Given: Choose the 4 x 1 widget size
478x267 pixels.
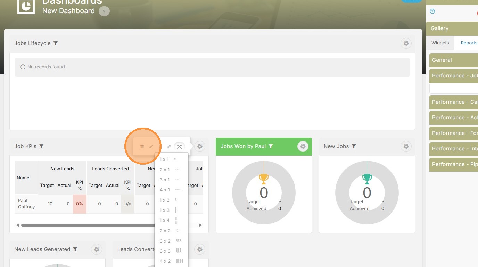Looking at the screenshot, I should pyautogui.click(x=171, y=190).
